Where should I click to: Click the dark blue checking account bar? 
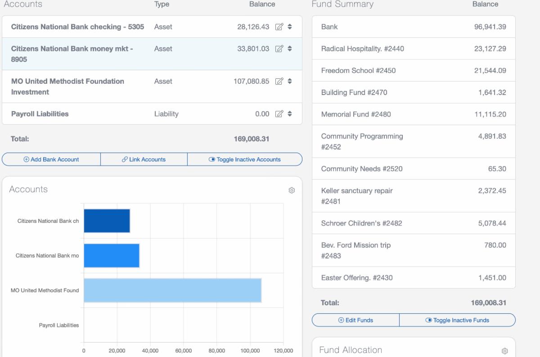107,221
